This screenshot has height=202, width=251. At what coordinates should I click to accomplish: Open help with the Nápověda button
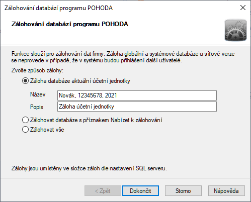(x=226, y=191)
